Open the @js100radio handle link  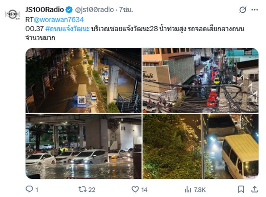(x=94, y=10)
